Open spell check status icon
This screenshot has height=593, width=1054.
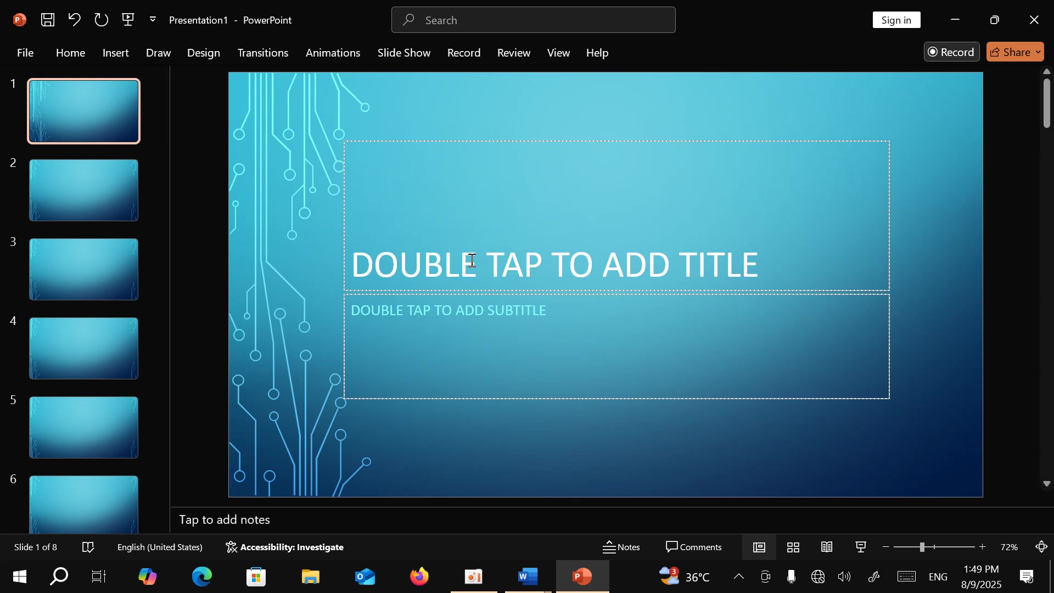click(88, 547)
